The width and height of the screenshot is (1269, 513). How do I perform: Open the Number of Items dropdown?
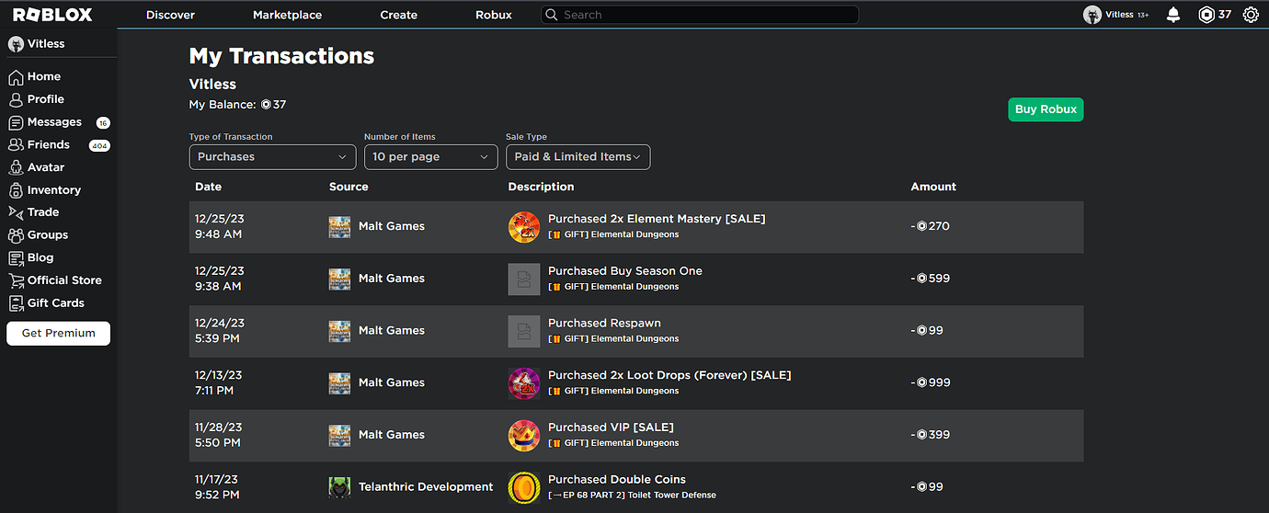tap(430, 156)
